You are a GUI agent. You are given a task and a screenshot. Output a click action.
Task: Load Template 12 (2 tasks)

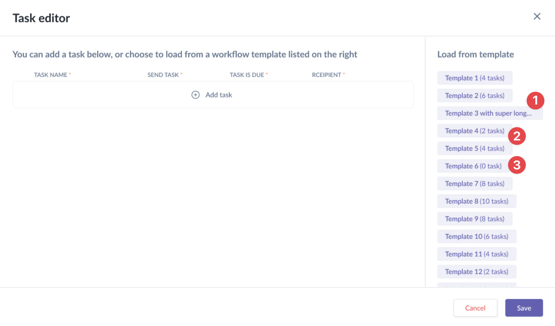point(476,272)
